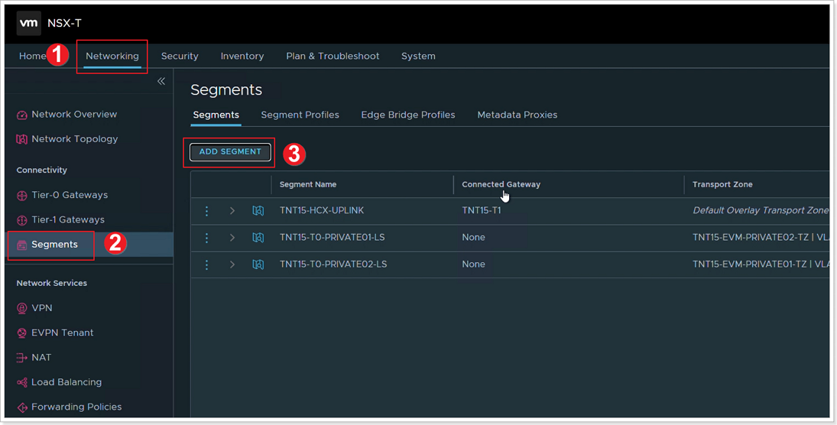Click the EVPN Tenant icon
837x425 pixels.
(22, 333)
